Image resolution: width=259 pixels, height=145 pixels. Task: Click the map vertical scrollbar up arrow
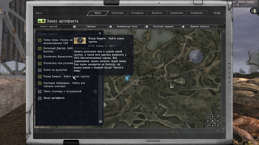223,31
